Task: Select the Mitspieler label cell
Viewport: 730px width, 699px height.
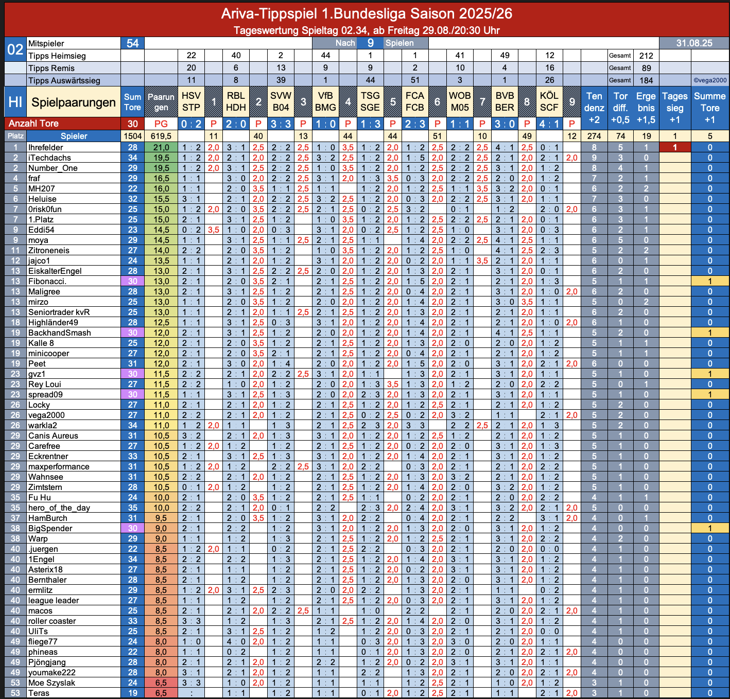Action: pos(74,43)
